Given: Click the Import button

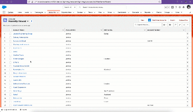Looking at the screenshot, I should click(x=172, y=20).
